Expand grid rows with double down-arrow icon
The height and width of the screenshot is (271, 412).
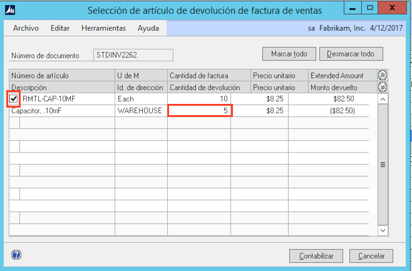(x=383, y=87)
